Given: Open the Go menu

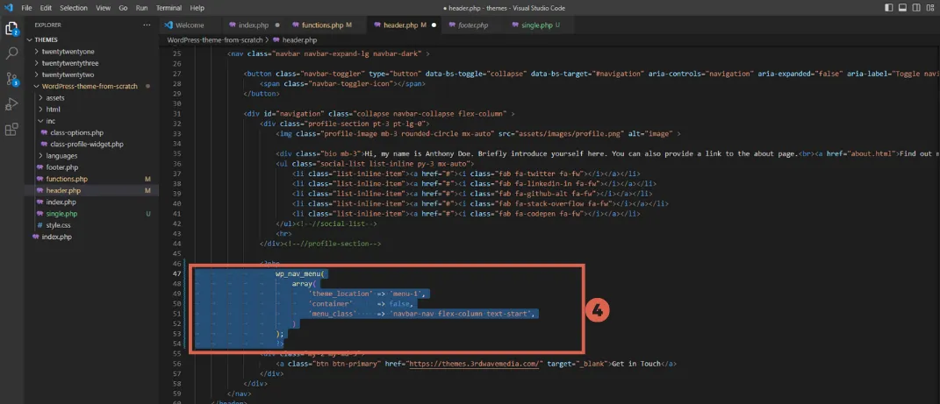Looking at the screenshot, I should (x=123, y=8).
